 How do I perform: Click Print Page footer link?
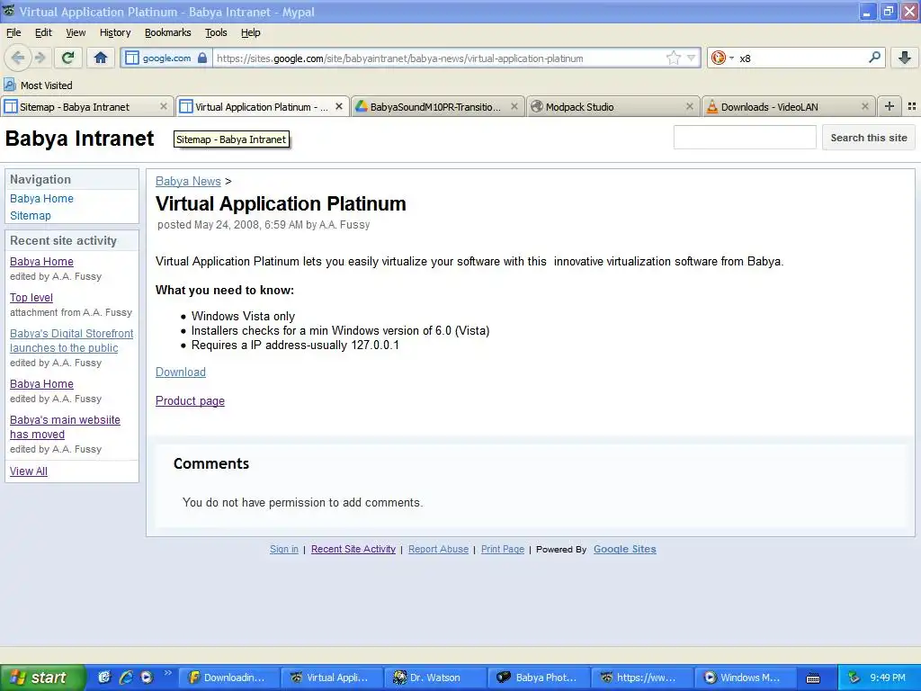tap(503, 549)
